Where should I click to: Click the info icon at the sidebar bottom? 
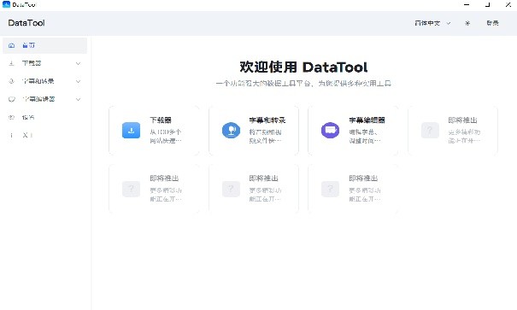pos(12,135)
